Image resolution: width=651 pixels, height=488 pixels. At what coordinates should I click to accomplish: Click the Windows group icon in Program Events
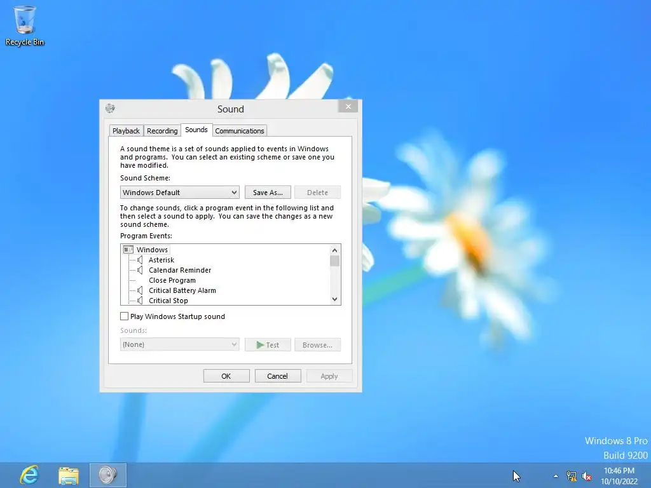point(128,249)
